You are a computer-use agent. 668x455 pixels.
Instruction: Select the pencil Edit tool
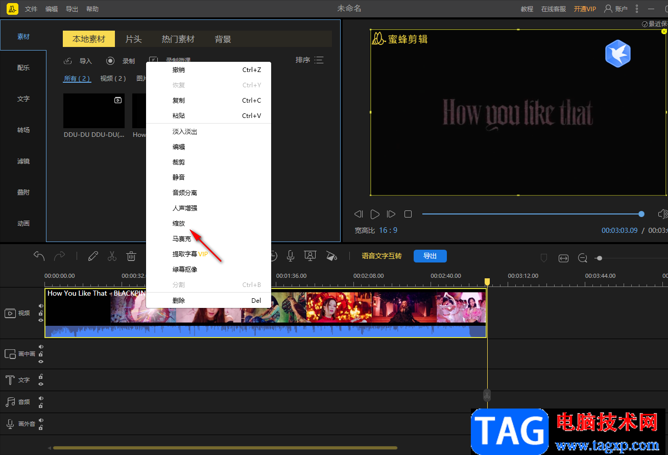[92, 256]
